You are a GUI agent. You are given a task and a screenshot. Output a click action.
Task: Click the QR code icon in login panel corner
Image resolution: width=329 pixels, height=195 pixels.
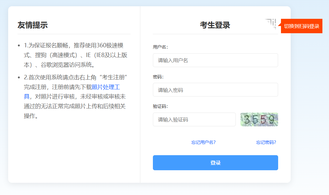tap(271, 24)
